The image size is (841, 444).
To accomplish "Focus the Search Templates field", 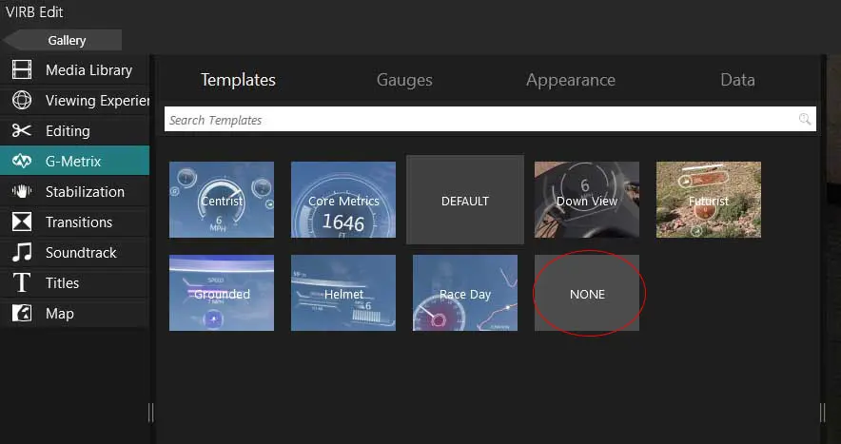I will [x=490, y=119].
